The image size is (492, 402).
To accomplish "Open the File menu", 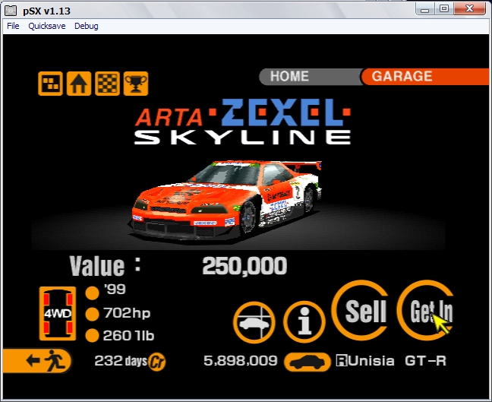I will 13,26.
